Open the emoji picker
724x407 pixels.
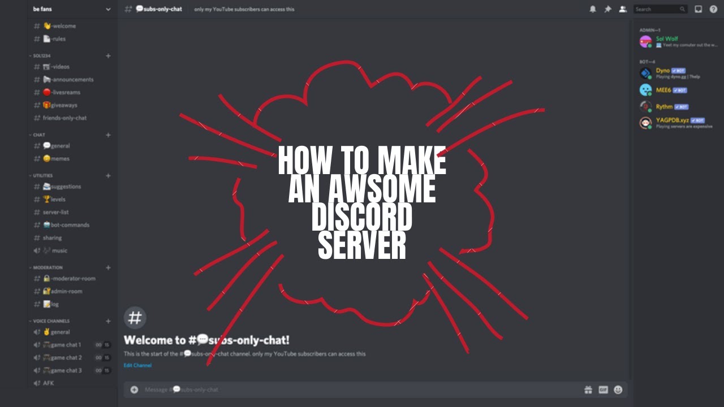click(x=618, y=389)
